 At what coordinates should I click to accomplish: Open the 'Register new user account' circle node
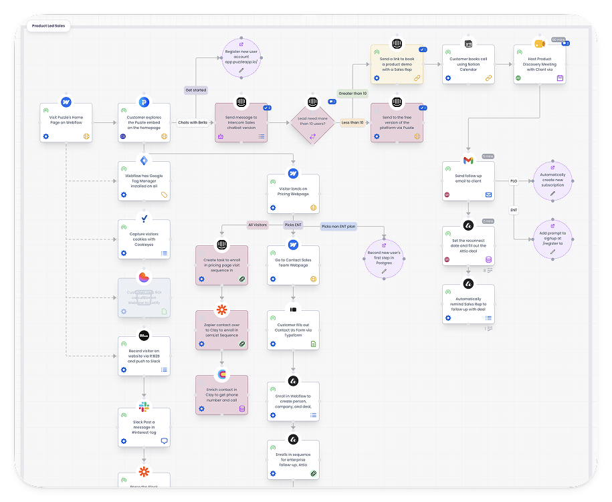(241, 57)
